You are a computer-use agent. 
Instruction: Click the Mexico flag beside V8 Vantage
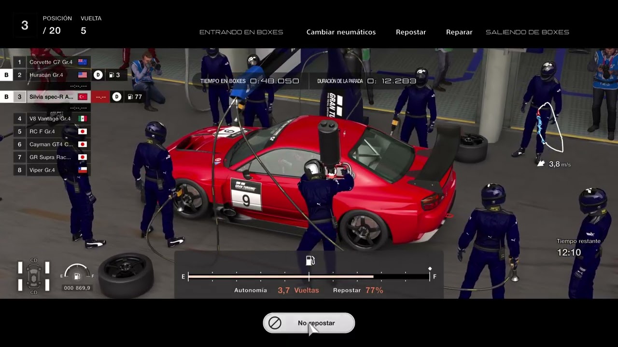click(83, 119)
